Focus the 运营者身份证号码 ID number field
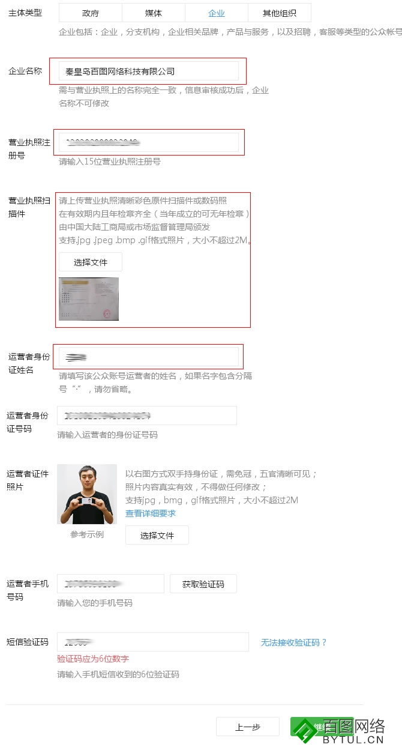 coord(147,416)
